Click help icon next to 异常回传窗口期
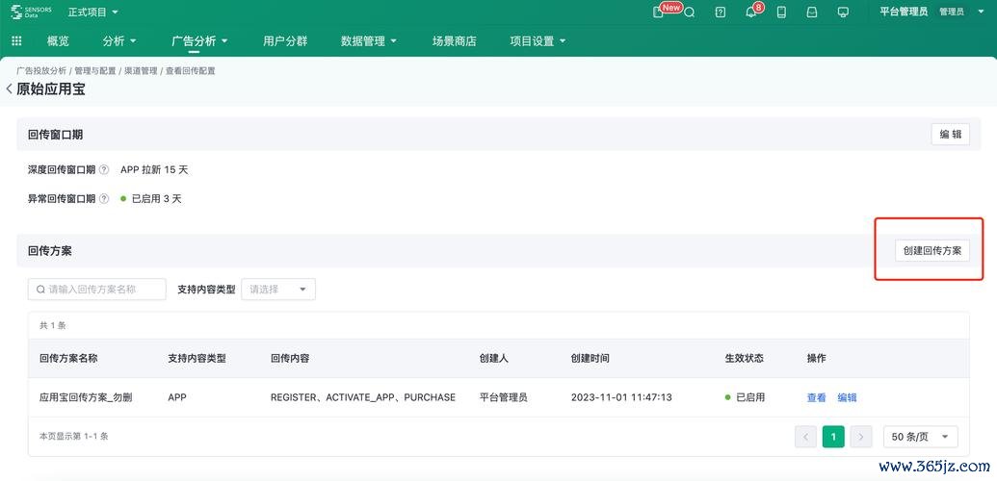 point(104,199)
